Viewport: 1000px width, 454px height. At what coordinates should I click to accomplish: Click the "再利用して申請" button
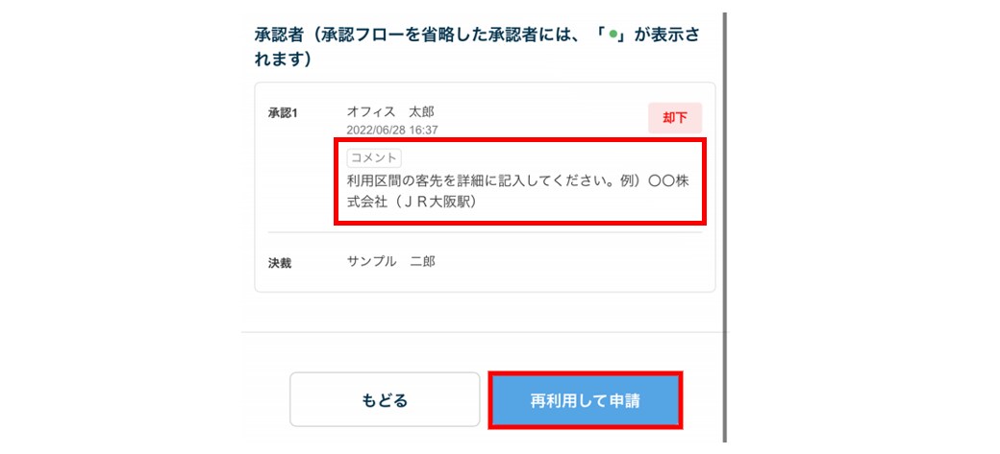click(x=586, y=400)
